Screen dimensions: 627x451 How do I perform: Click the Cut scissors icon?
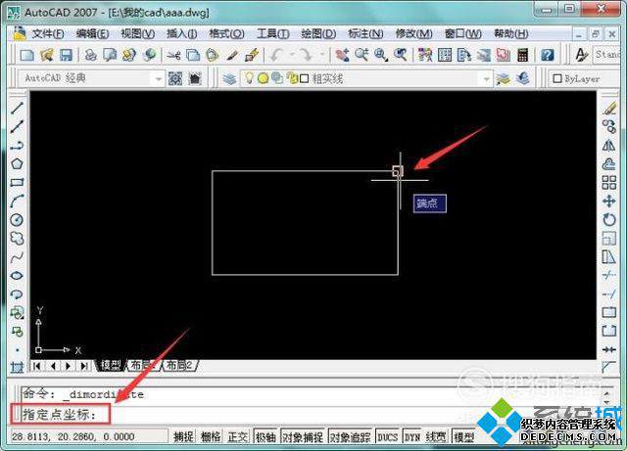coord(173,55)
